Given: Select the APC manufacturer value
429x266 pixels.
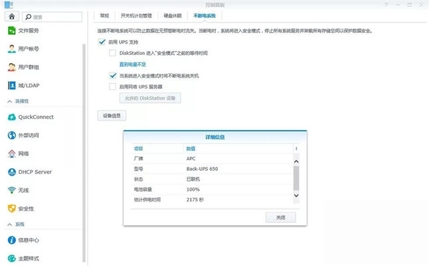Looking at the screenshot, I should pos(191,159).
